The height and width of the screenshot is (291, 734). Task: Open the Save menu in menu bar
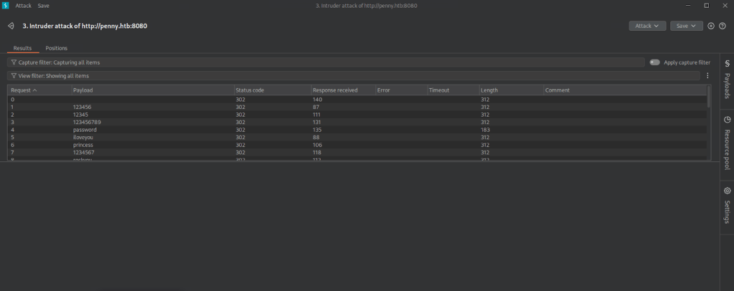click(44, 5)
